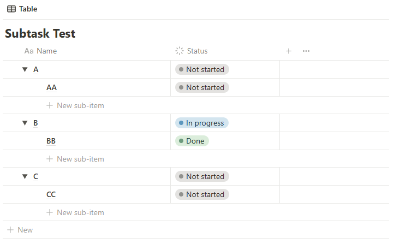Open the three-dots column options menu
Viewport: 394px width, 244px height.
coord(306,51)
